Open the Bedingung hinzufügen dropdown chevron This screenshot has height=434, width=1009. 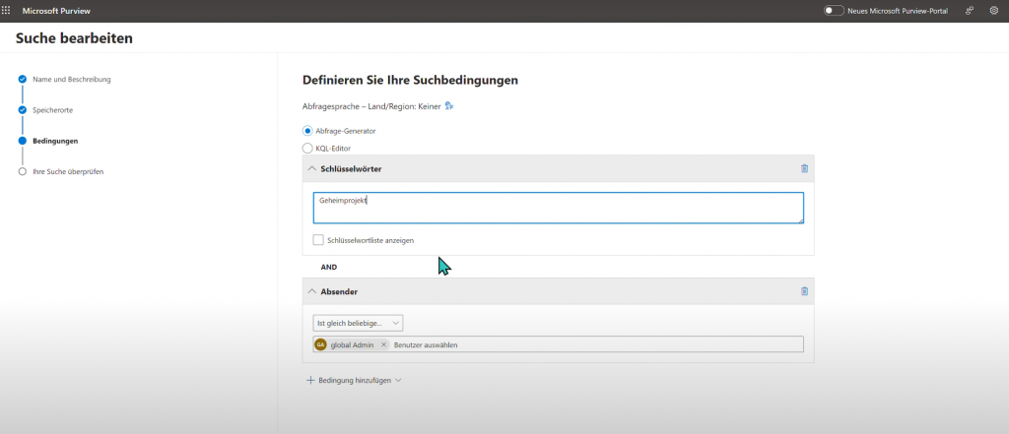398,381
